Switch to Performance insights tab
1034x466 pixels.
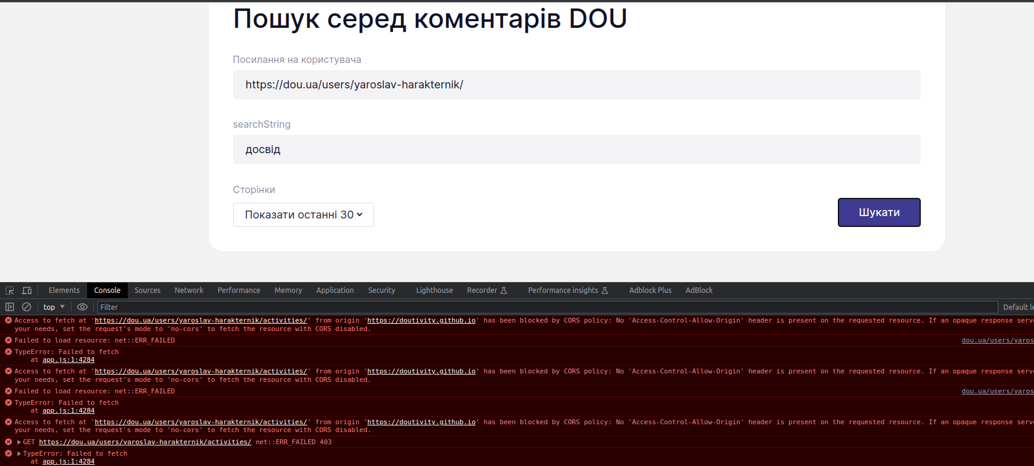pyautogui.click(x=568, y=290)
